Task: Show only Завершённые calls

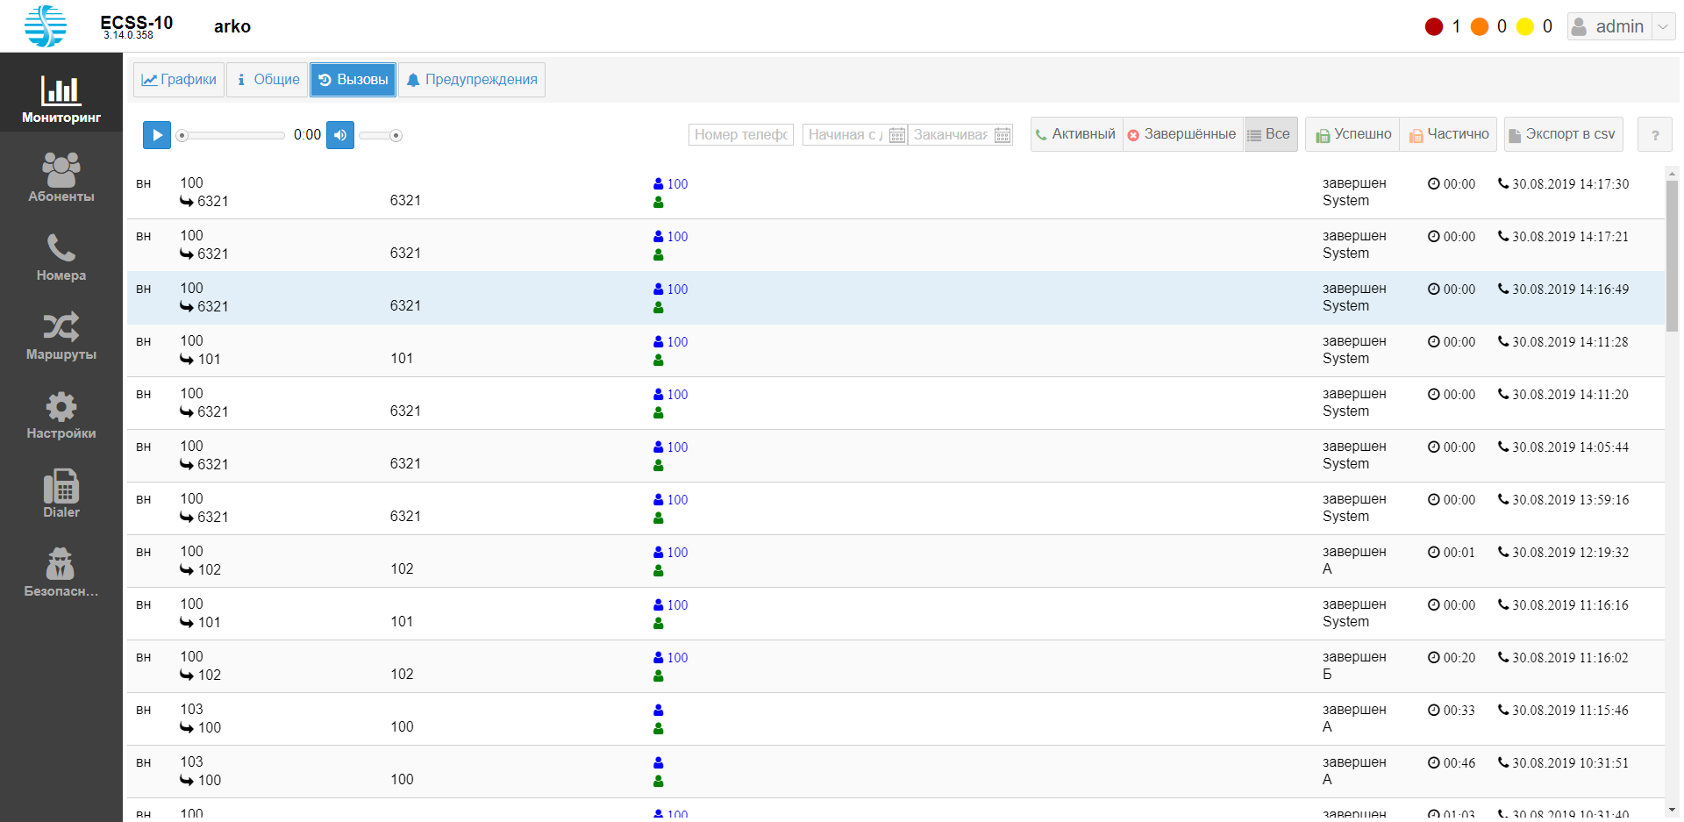Action: point(1182,134)
